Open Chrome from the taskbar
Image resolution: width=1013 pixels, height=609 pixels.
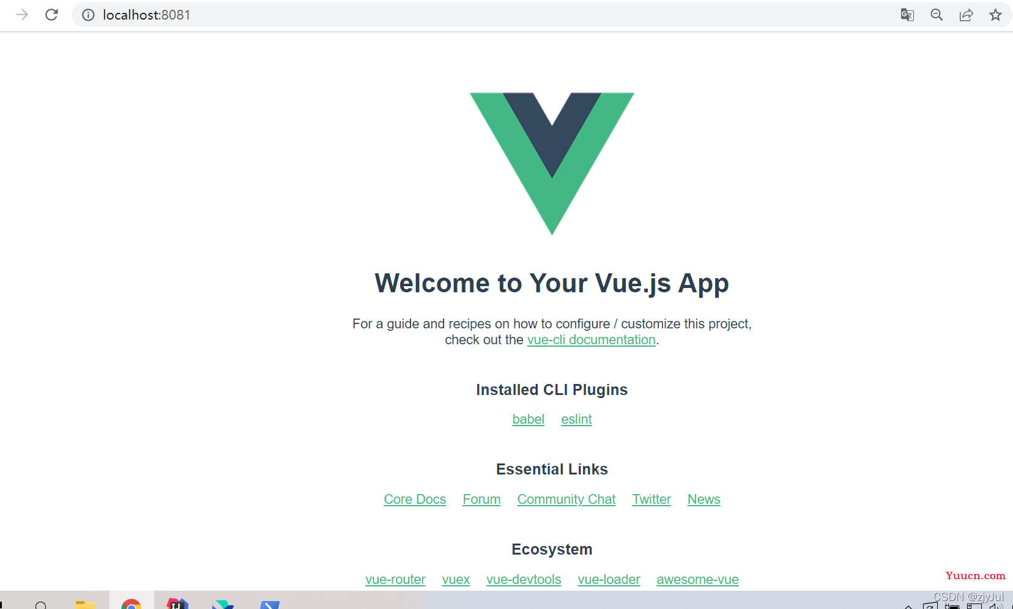(132, 602)
